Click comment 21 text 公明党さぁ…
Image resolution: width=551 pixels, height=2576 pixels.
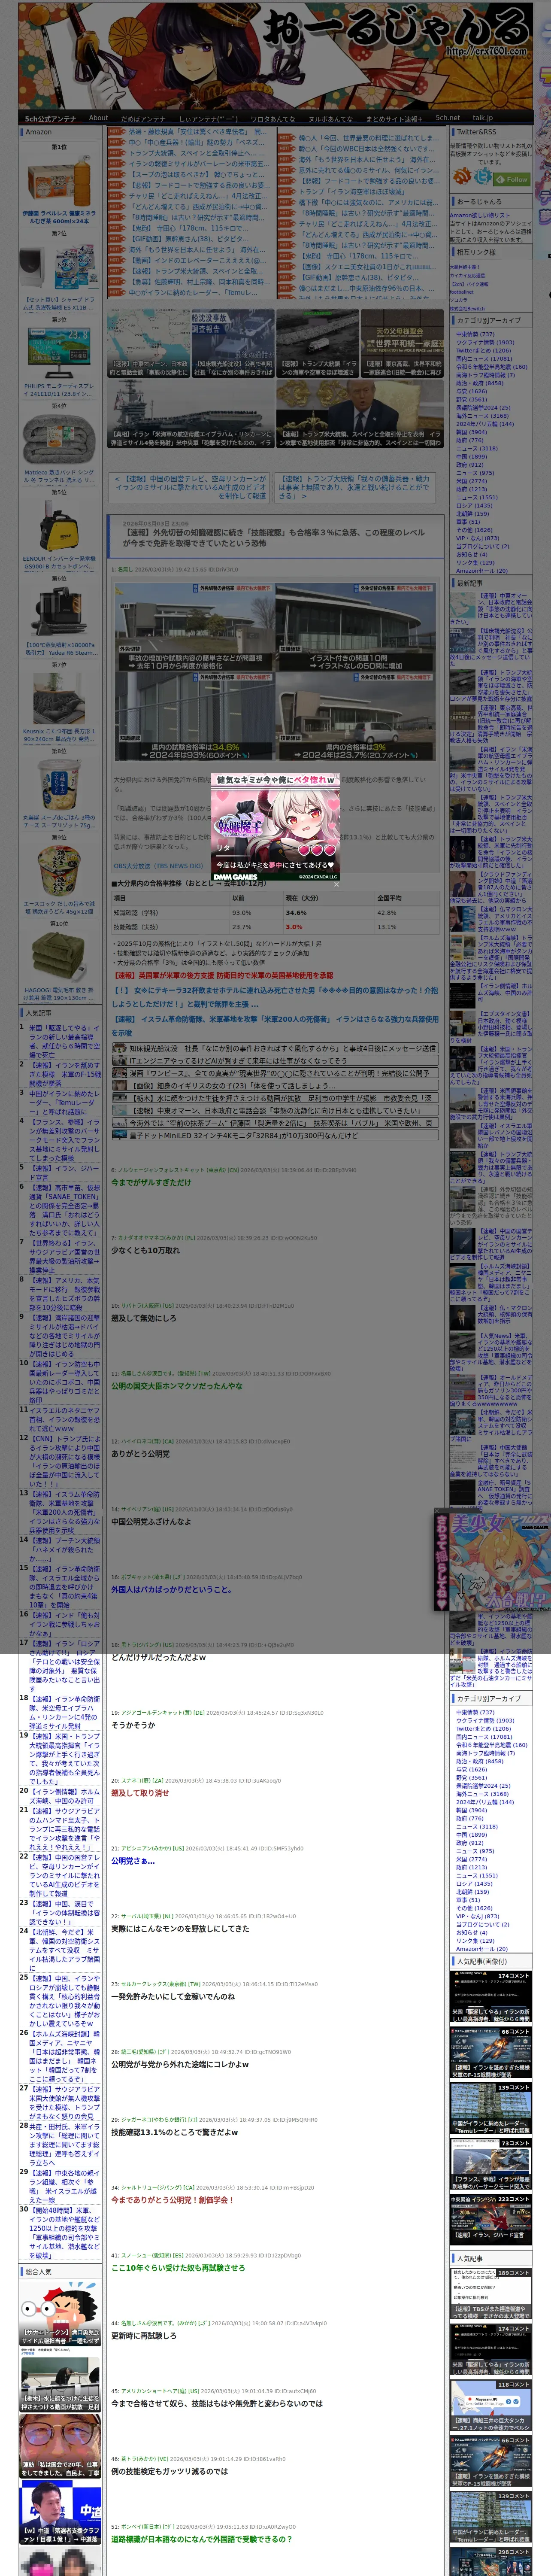coord(133,1861)
